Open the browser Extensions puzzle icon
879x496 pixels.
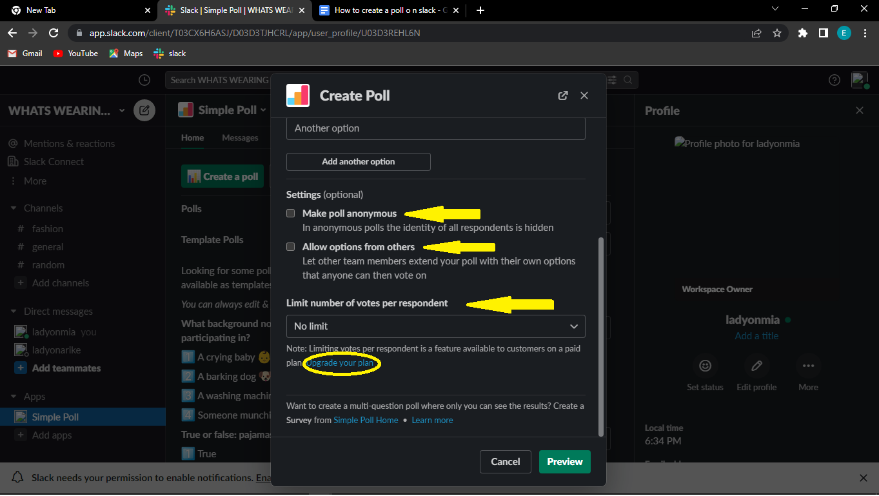tap(803, 33)
